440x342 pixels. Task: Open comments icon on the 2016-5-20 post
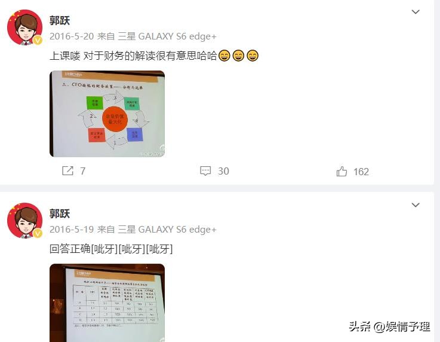(205, 171)
